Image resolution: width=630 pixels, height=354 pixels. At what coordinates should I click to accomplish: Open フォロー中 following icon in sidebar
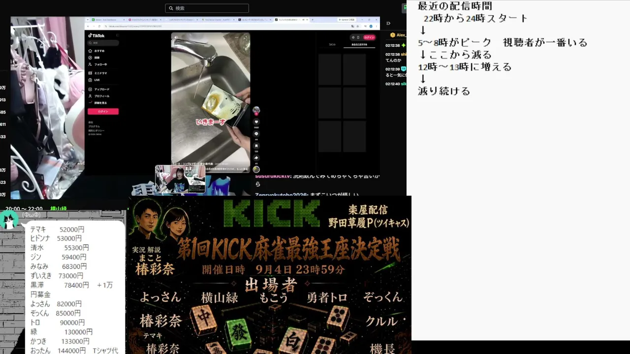pyautogui.click(x=90, y=64)
